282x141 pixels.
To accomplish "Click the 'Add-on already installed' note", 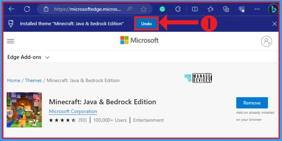I will click(255, 116).
